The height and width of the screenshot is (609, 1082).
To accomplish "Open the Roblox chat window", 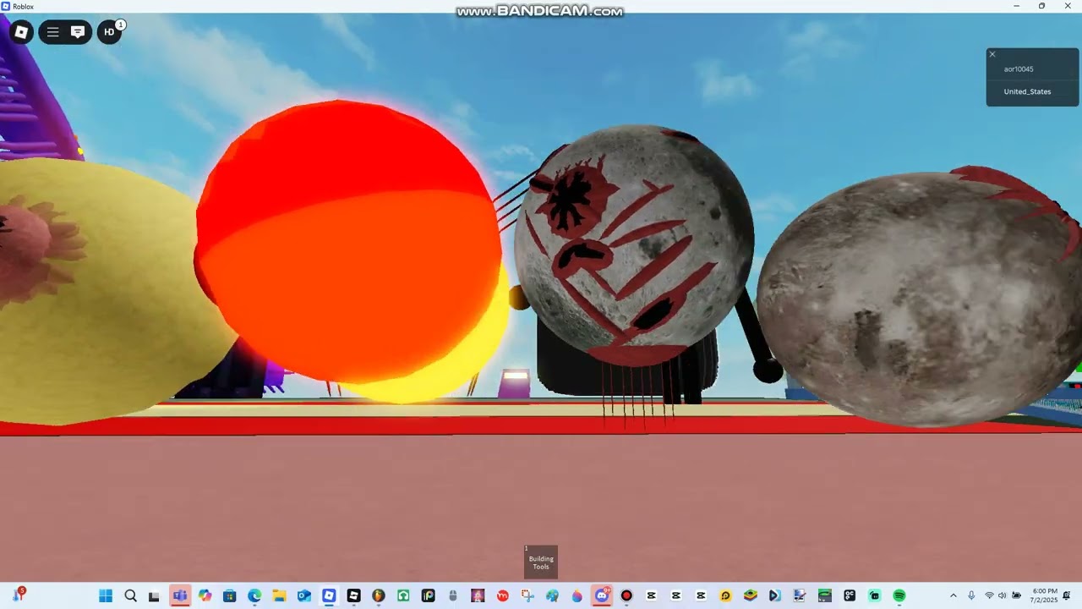I will pos(78,32).
